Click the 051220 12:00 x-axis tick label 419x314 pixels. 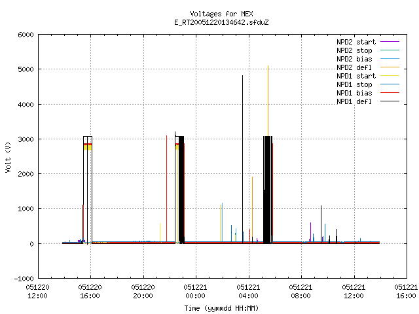click(x=38, y=292)
